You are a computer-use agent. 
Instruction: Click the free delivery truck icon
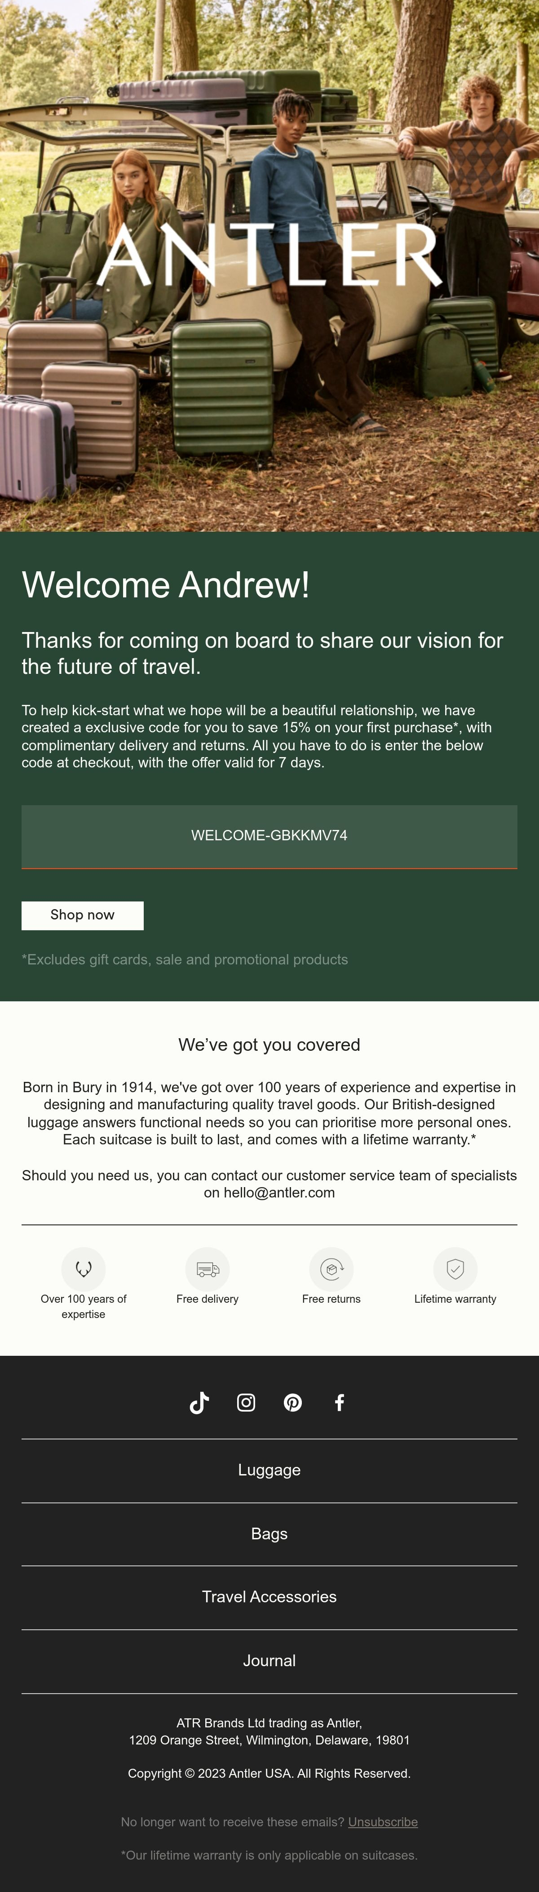click(x=208, y=1269)
